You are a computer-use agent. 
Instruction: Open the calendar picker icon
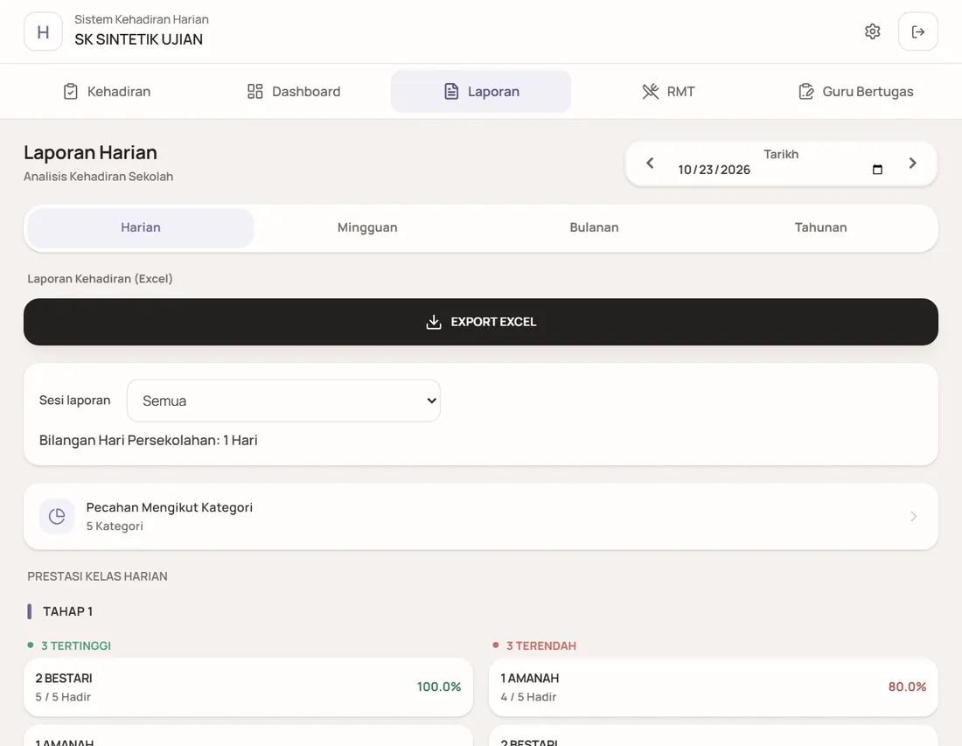877,170
